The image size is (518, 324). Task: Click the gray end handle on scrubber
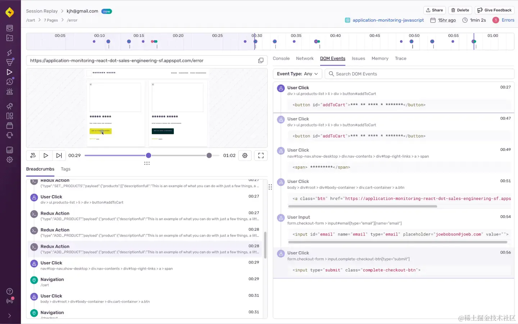209,156
